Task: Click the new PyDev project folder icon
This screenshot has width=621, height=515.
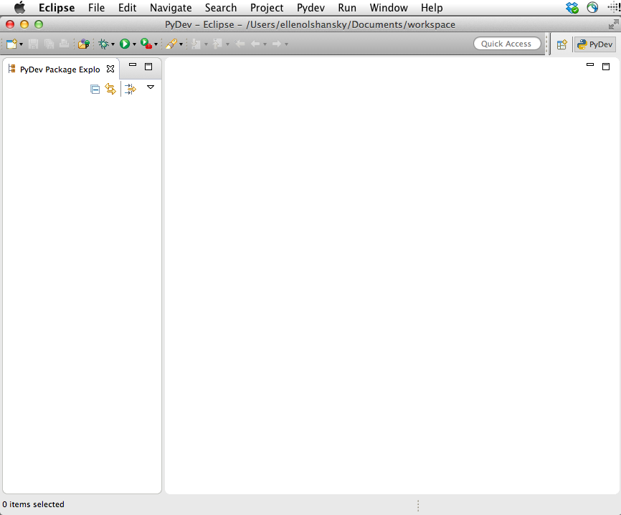Action: point(84,44)
